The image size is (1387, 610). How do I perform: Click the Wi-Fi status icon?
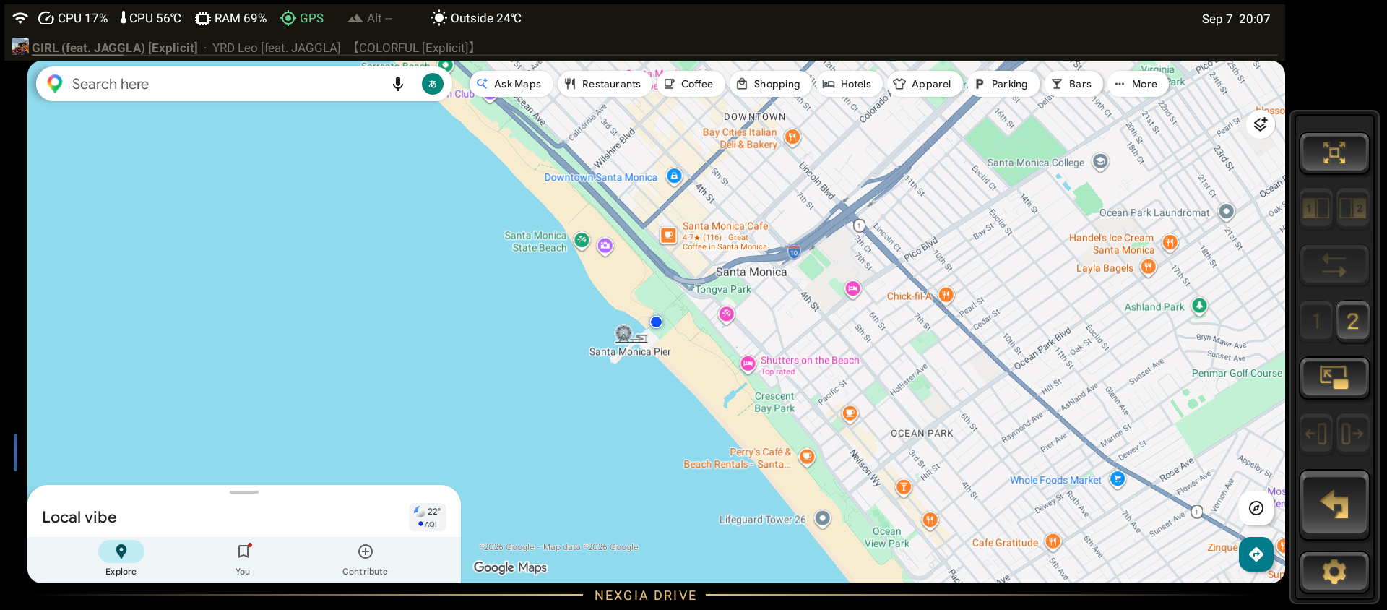(20, 18)
